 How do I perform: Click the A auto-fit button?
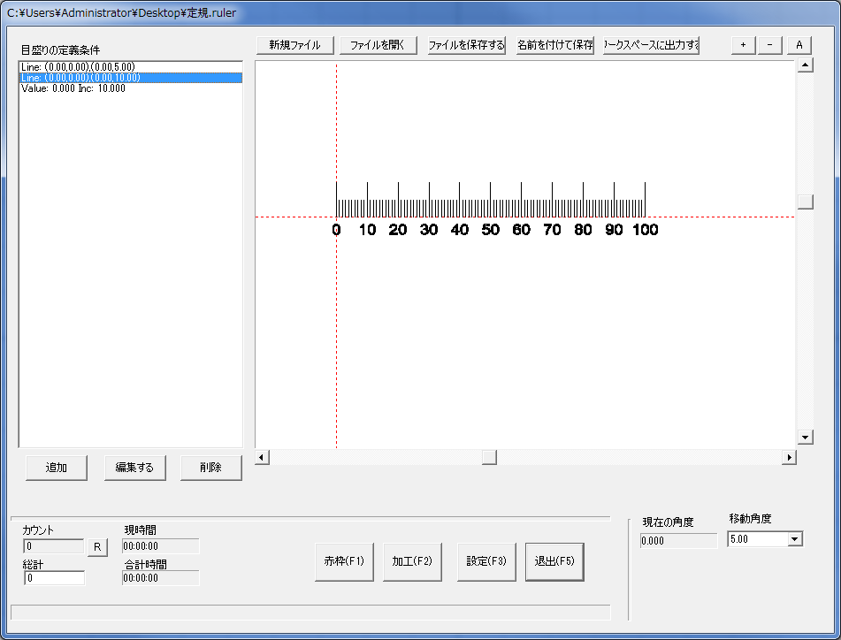(799, 46)
